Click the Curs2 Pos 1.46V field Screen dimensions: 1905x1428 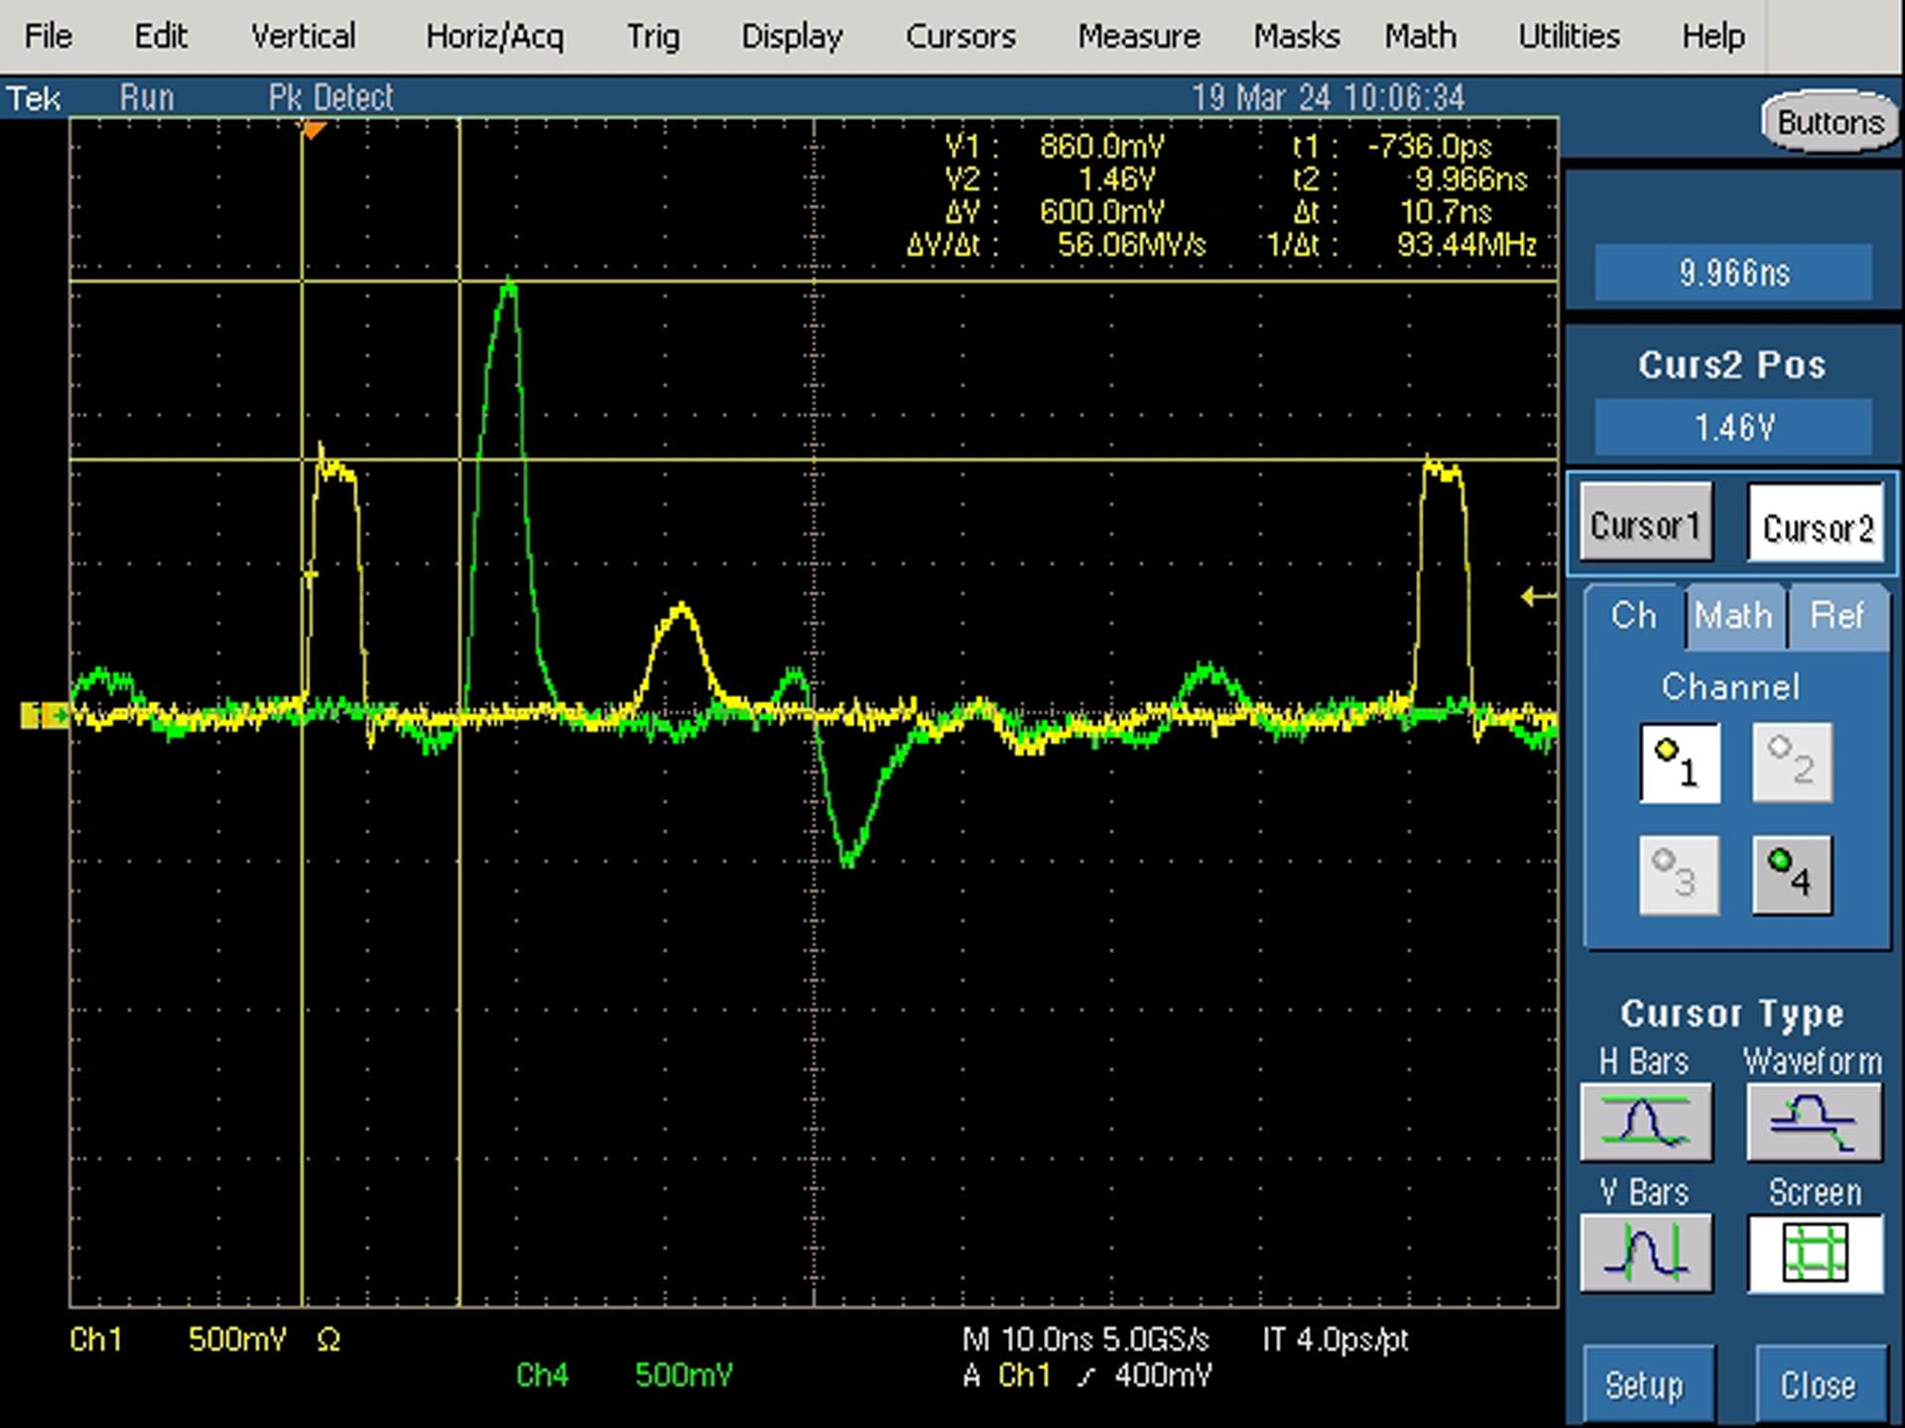pyautogui.click(x=1733, y=427)
